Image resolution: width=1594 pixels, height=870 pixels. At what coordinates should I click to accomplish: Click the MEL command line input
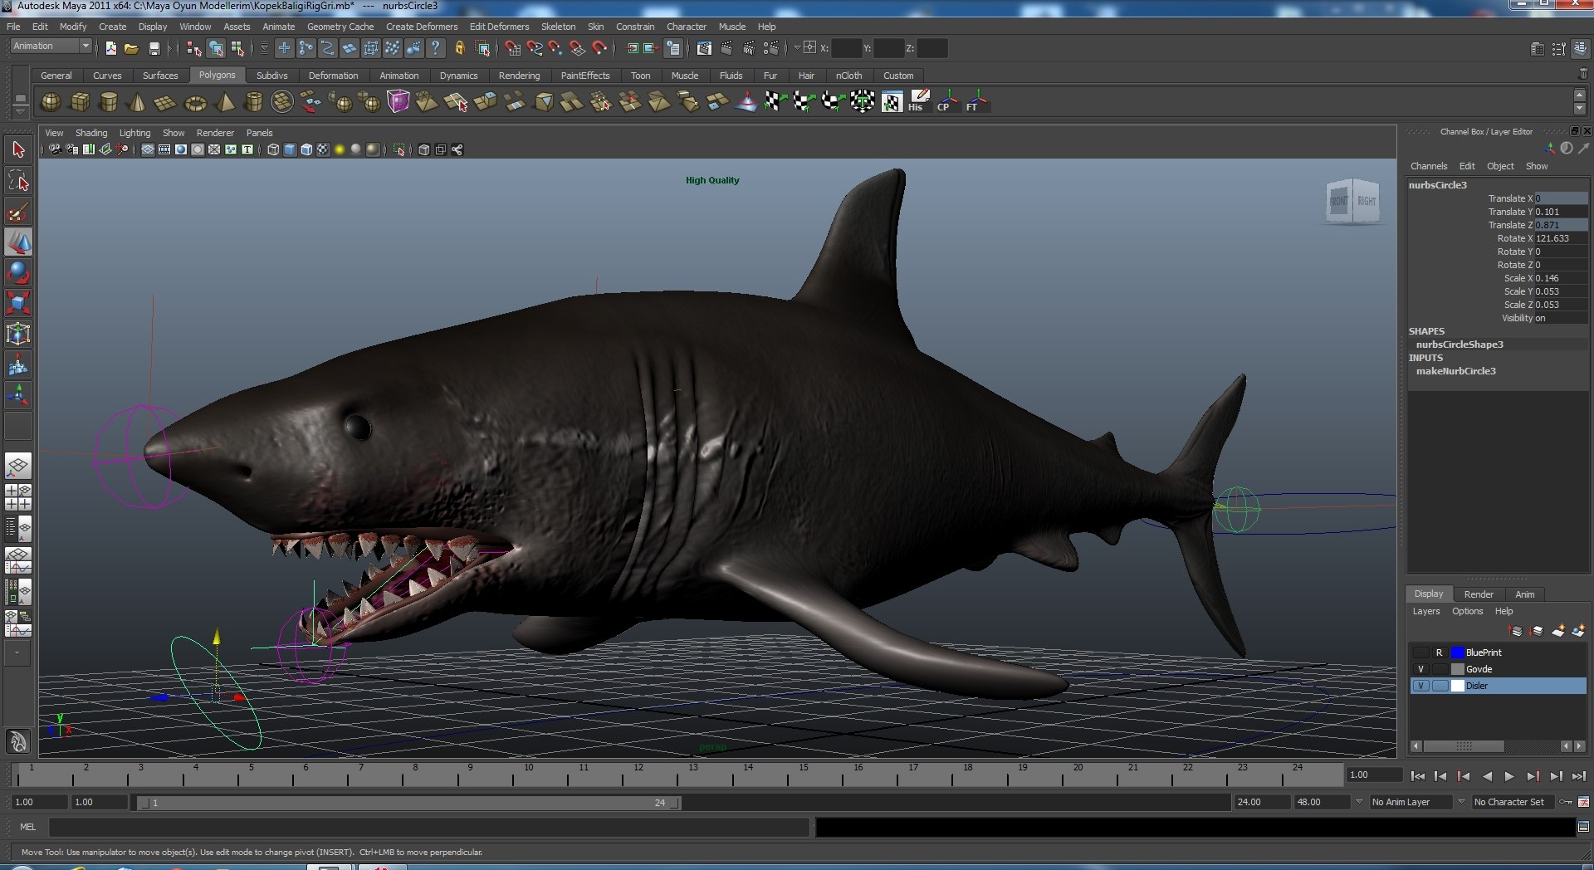(428, 827)
